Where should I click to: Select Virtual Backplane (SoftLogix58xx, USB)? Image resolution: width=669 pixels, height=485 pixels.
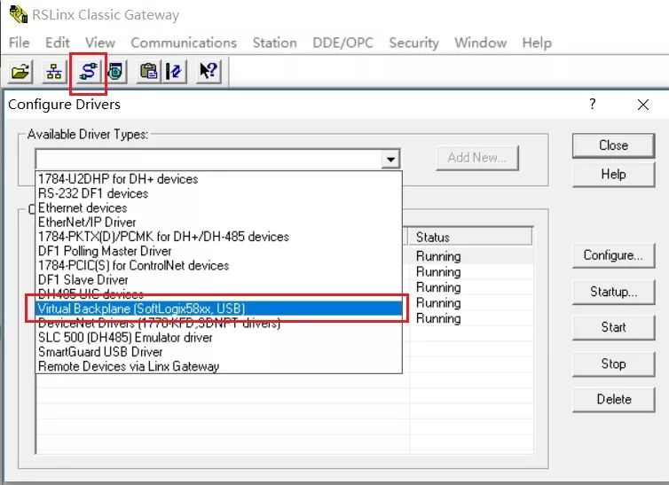pos(218,309)
